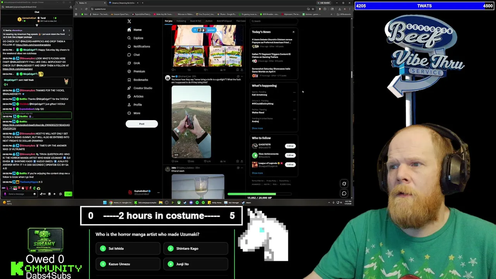This screenshot has height=279, width=496.
Task: Switch to the Autism tab
Action: pyautogui.click(x=209, y=21)
